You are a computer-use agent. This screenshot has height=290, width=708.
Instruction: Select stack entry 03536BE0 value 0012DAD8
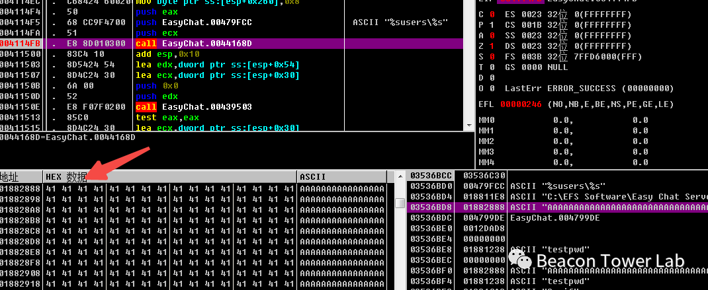point(557,228)
